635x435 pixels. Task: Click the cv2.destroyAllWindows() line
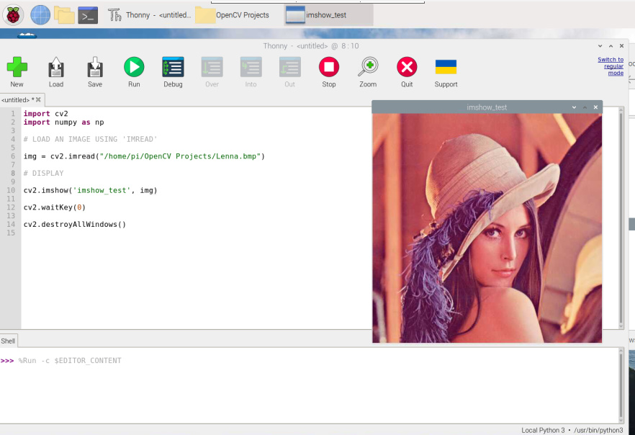coord(75,224)
